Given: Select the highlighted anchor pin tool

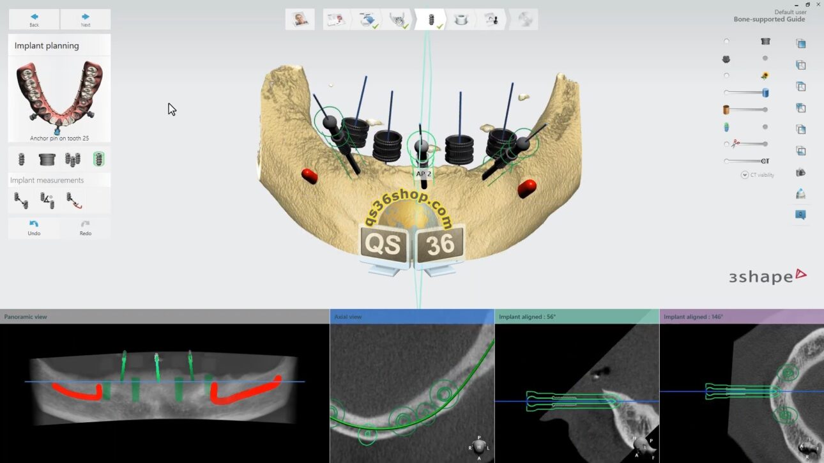Looking at the screenshot, I should pos(98,158).
